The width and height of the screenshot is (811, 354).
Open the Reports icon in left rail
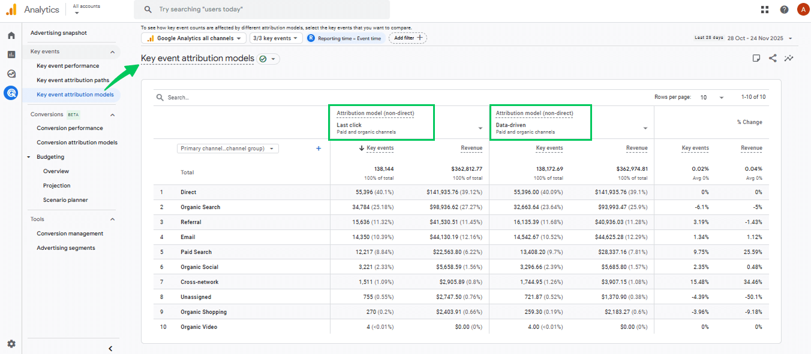pos(11,55)
